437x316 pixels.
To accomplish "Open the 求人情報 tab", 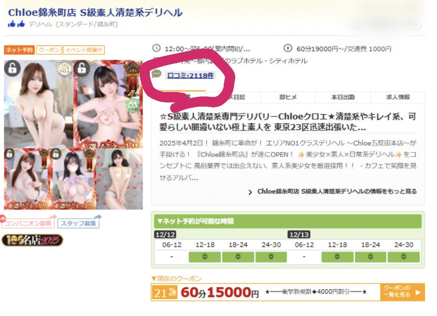I will click(x=397, y=97).
